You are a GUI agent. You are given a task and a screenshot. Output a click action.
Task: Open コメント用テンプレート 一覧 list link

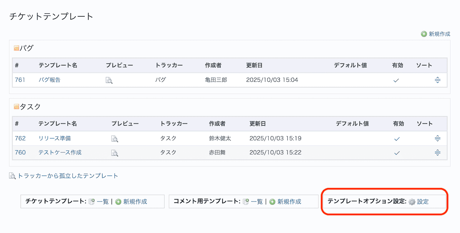(x=257, y=202)
